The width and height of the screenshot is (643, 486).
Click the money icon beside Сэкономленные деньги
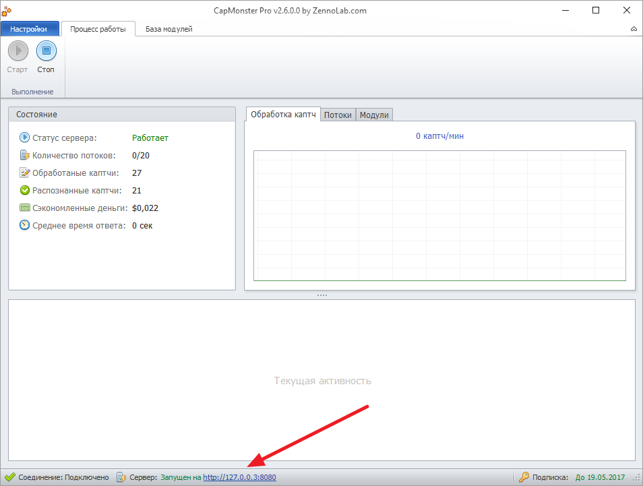click(25, 208)
